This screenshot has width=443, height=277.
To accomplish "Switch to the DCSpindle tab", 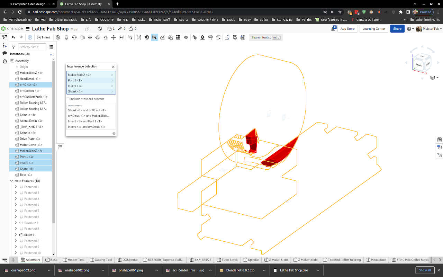I will 128,260.
